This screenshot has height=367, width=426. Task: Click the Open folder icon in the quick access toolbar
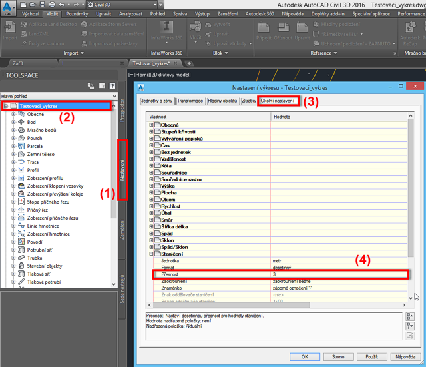(x=33, y=5)
